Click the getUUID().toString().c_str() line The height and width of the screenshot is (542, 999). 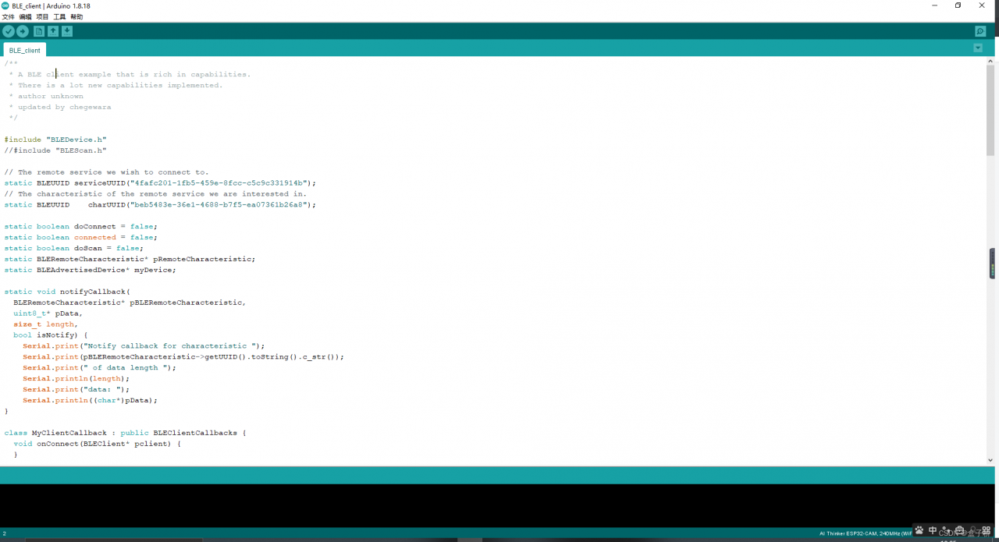pyautogui.click(x=183, y=357)
